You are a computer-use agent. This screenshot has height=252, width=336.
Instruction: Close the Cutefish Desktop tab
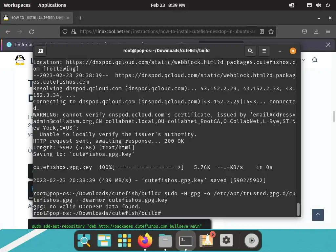68,18
